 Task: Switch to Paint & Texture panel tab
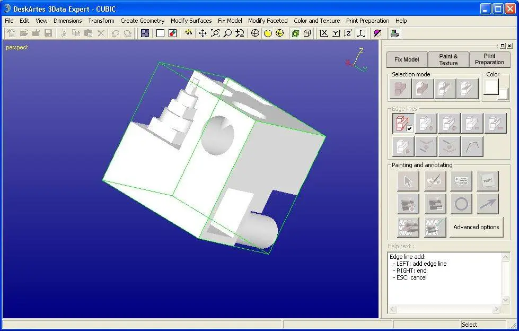click(x=448, y=59)
